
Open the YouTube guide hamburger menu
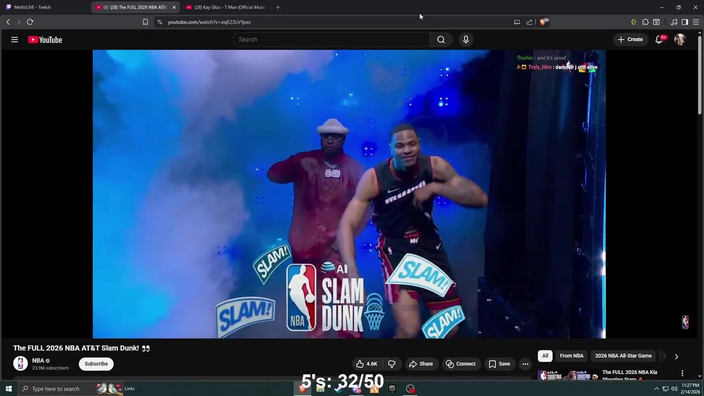(x=15, y=40)
